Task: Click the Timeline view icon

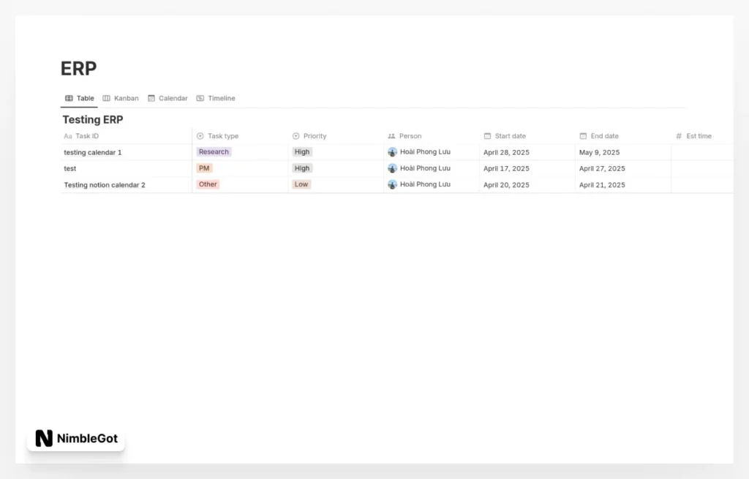Action: pyautogui.click(x=199, y=98)
